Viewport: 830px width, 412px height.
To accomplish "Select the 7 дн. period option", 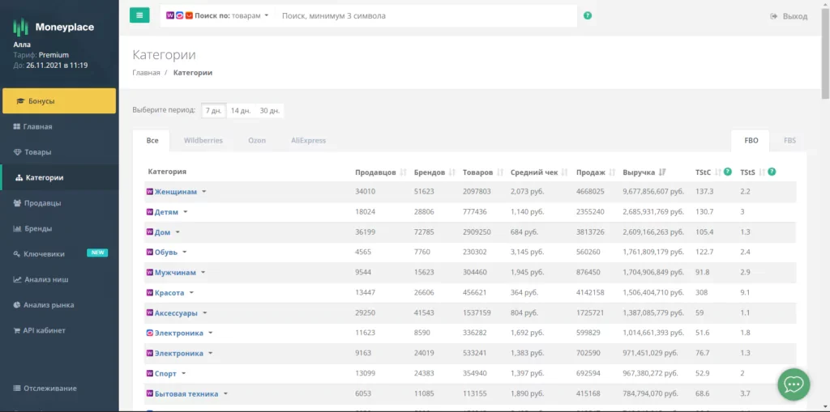I will click(x=214, y=111).
